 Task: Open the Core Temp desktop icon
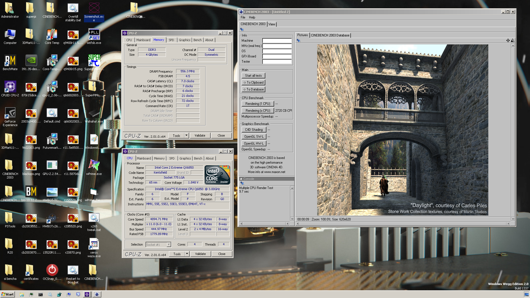click(x=52, y=37)
